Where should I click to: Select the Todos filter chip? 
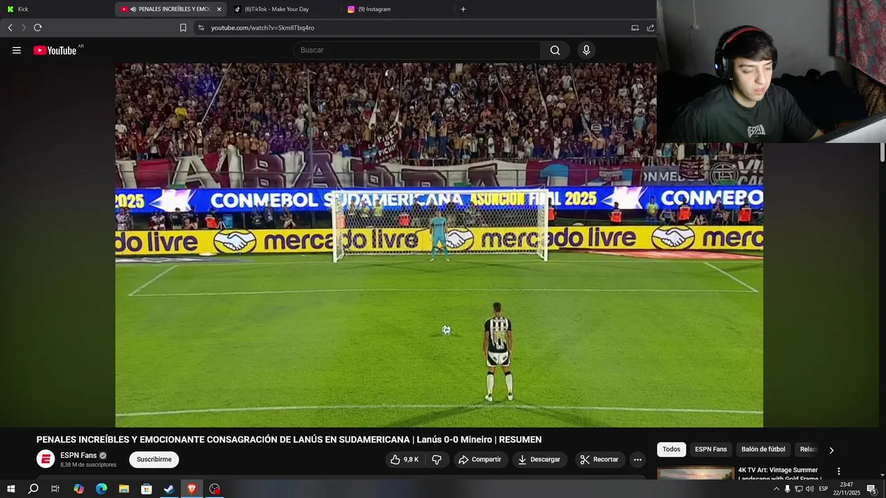[x=671, y=450]
